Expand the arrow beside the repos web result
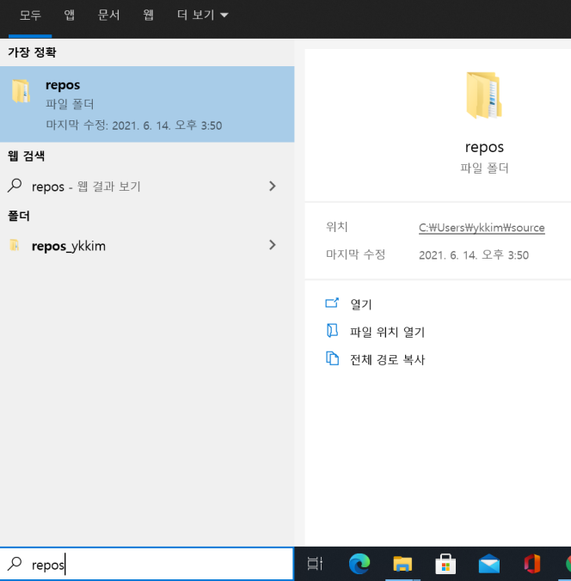 (273, 187)
